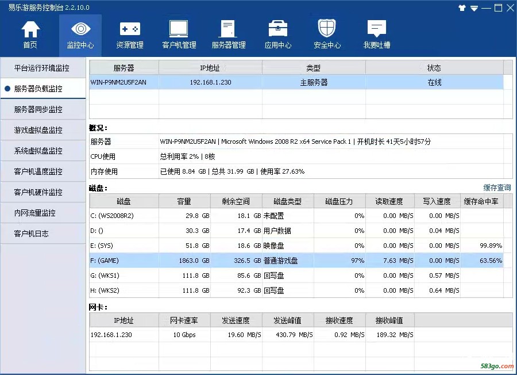Click the skin shirt icon in title bar

point(462,8)
